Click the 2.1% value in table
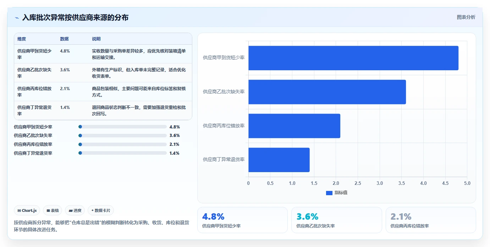This screenshot has width=490, height=247. click(x=65, y=89)
